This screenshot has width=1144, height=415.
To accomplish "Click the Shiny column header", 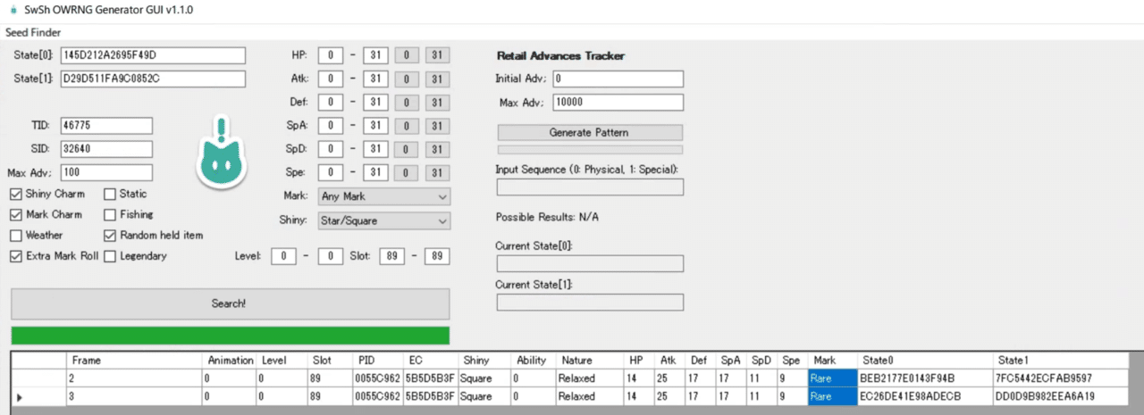I will coord(485,361).
